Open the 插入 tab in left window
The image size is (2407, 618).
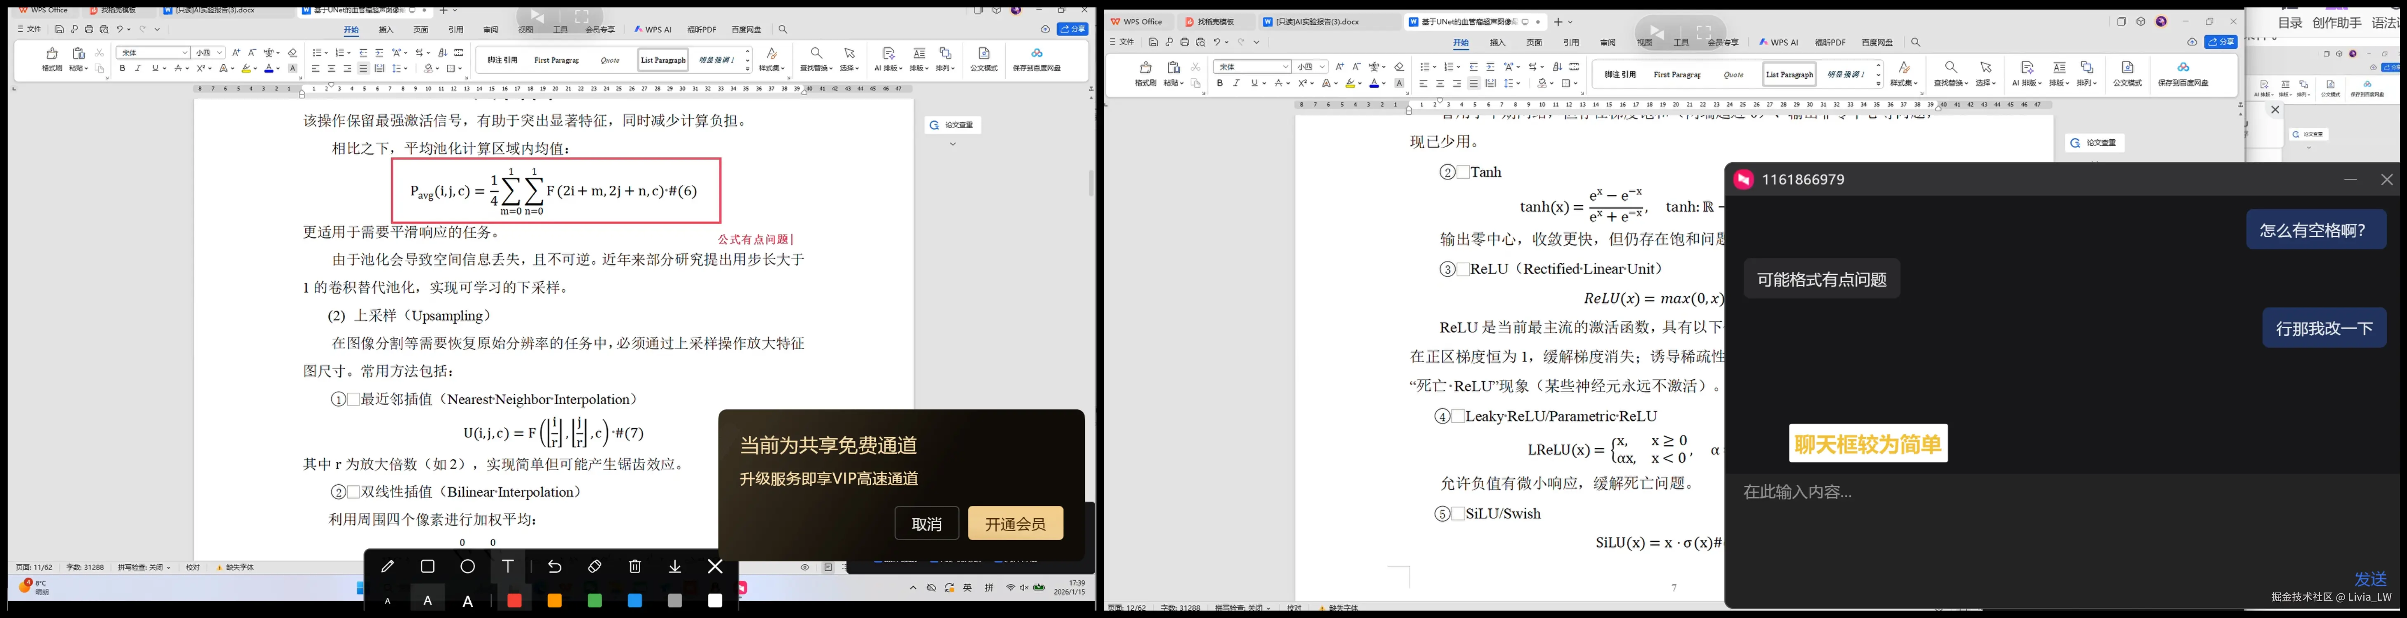point(386,30)
